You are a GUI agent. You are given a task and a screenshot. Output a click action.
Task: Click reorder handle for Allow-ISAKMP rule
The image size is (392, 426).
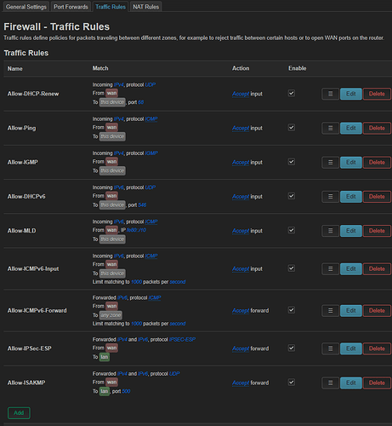tap(330, 383)
